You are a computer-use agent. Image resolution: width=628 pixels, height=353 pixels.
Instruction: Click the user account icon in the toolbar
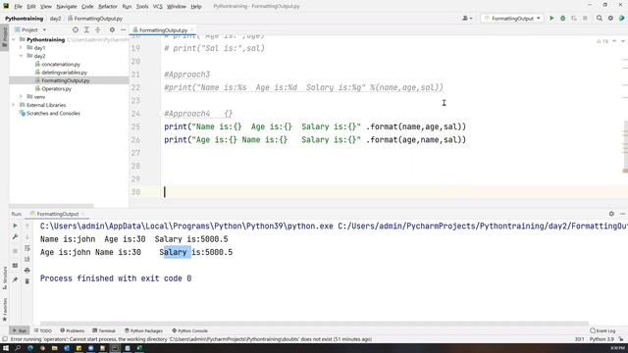pyautogui.click(x=467, y=18)
